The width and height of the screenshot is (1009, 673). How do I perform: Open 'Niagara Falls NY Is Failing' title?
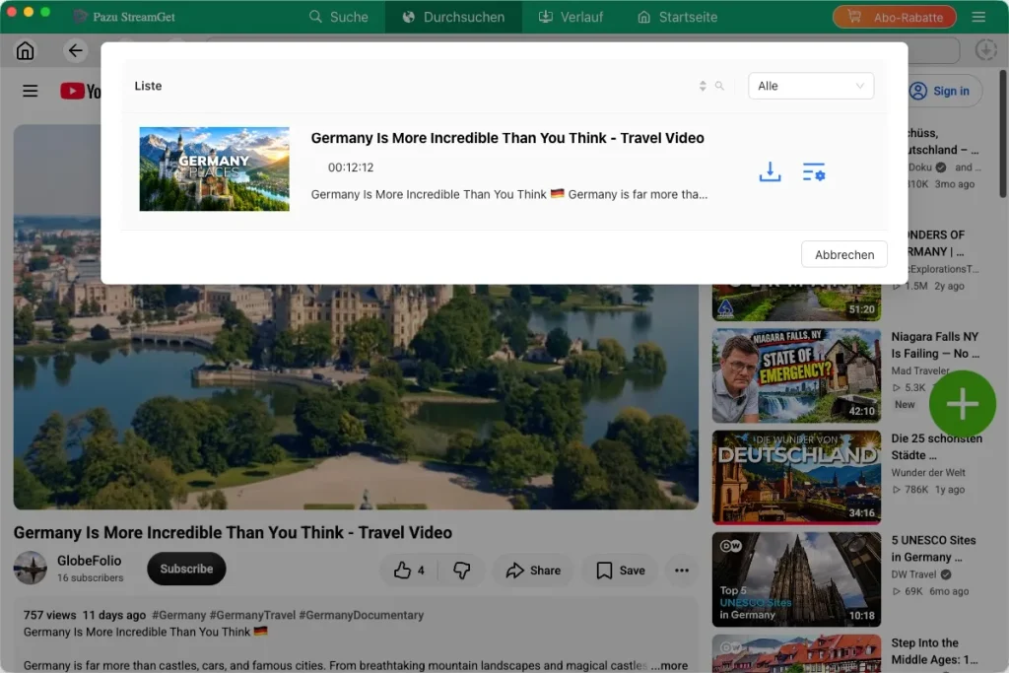pyautogui.click(x=935, y=345)
